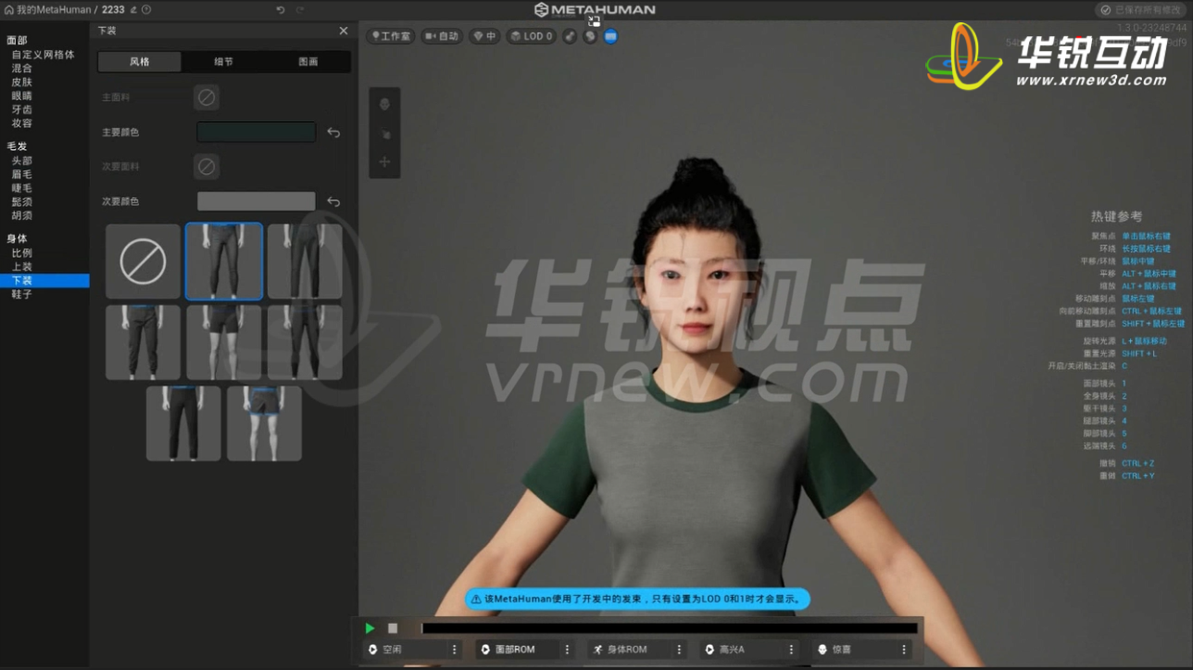Open 胡须 settings in the sidebar

pyautogui.click(x=22, y=215)
